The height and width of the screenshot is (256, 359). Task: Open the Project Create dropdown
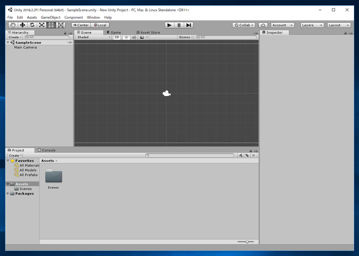(x=15, y=155)
